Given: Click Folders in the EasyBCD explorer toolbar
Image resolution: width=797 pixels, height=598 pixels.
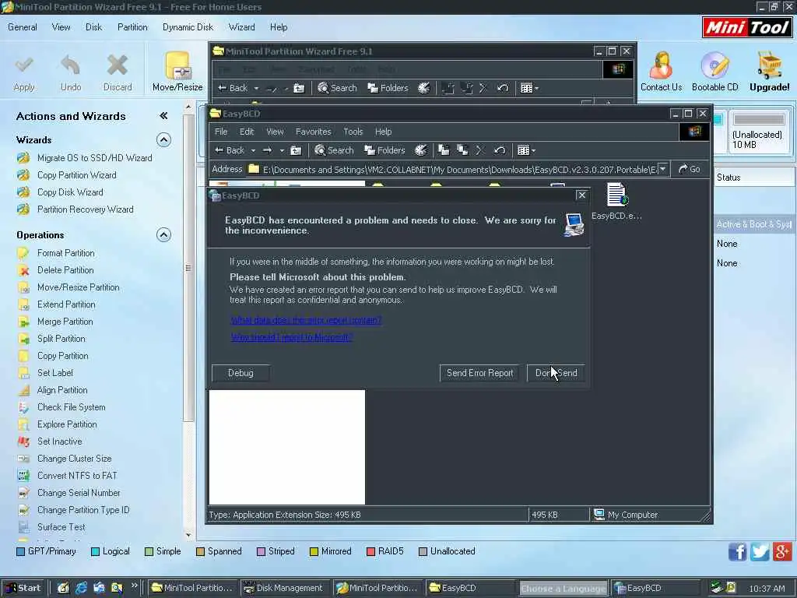Looking at the screenshot, I should coord(384,150).
